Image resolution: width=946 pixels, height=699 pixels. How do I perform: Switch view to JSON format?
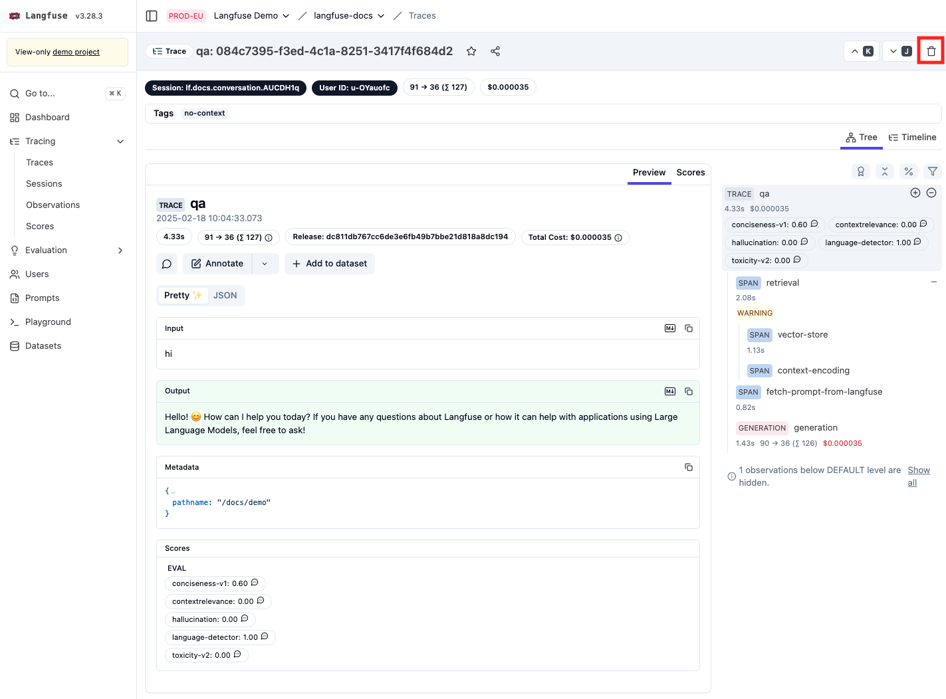[225, 296]
